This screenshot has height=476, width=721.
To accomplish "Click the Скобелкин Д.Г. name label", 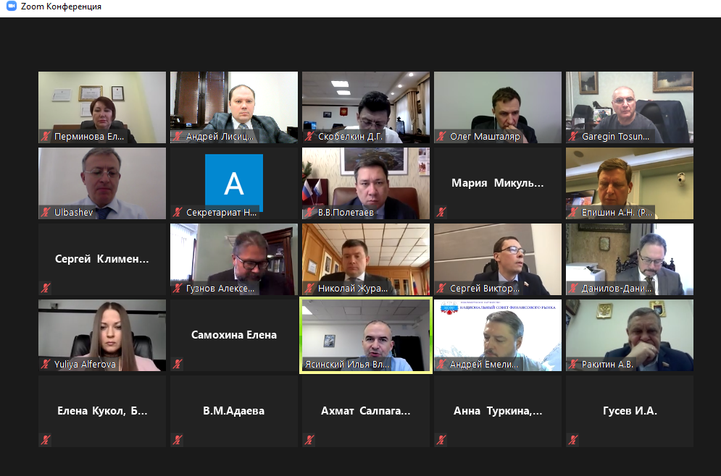I will click(351, 136).
